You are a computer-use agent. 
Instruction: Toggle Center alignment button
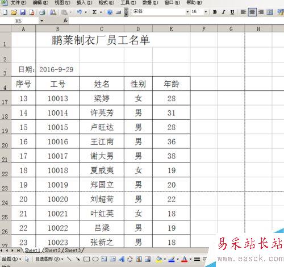pyautogui.click(x=252, y=12)
